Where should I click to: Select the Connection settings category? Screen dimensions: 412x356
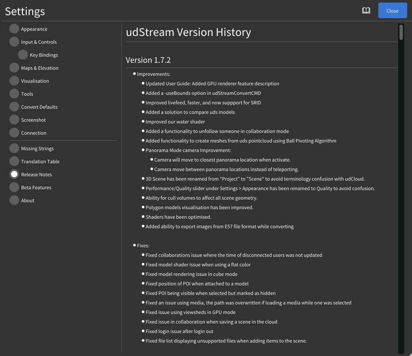(14, 133)
